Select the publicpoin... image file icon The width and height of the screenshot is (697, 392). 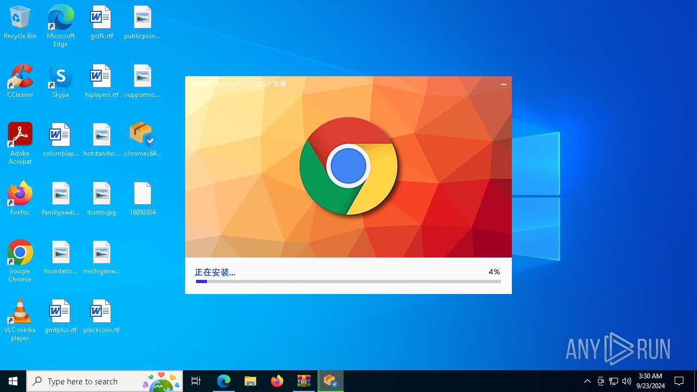[x=142, y=23]
